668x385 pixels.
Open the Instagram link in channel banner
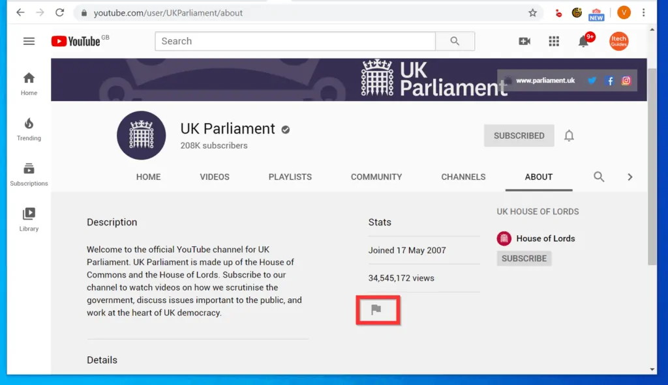(626, 80)
